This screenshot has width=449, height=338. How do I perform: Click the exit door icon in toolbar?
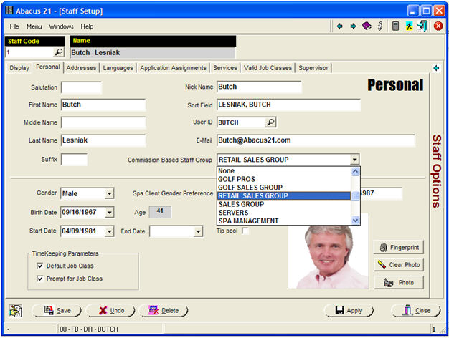click(x=422, y=26)
